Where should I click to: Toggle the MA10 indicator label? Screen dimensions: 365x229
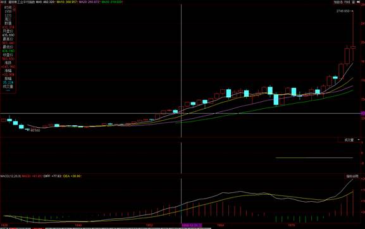pos(67,2)
